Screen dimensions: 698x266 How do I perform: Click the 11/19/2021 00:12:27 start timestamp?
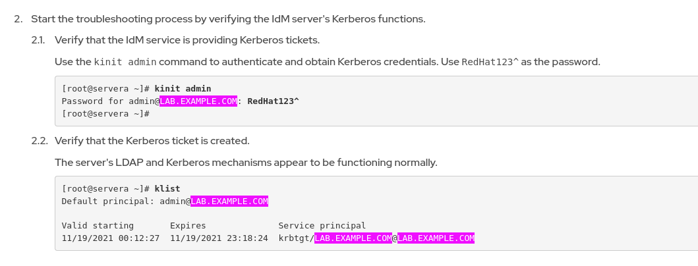click(x=111, y=238)
